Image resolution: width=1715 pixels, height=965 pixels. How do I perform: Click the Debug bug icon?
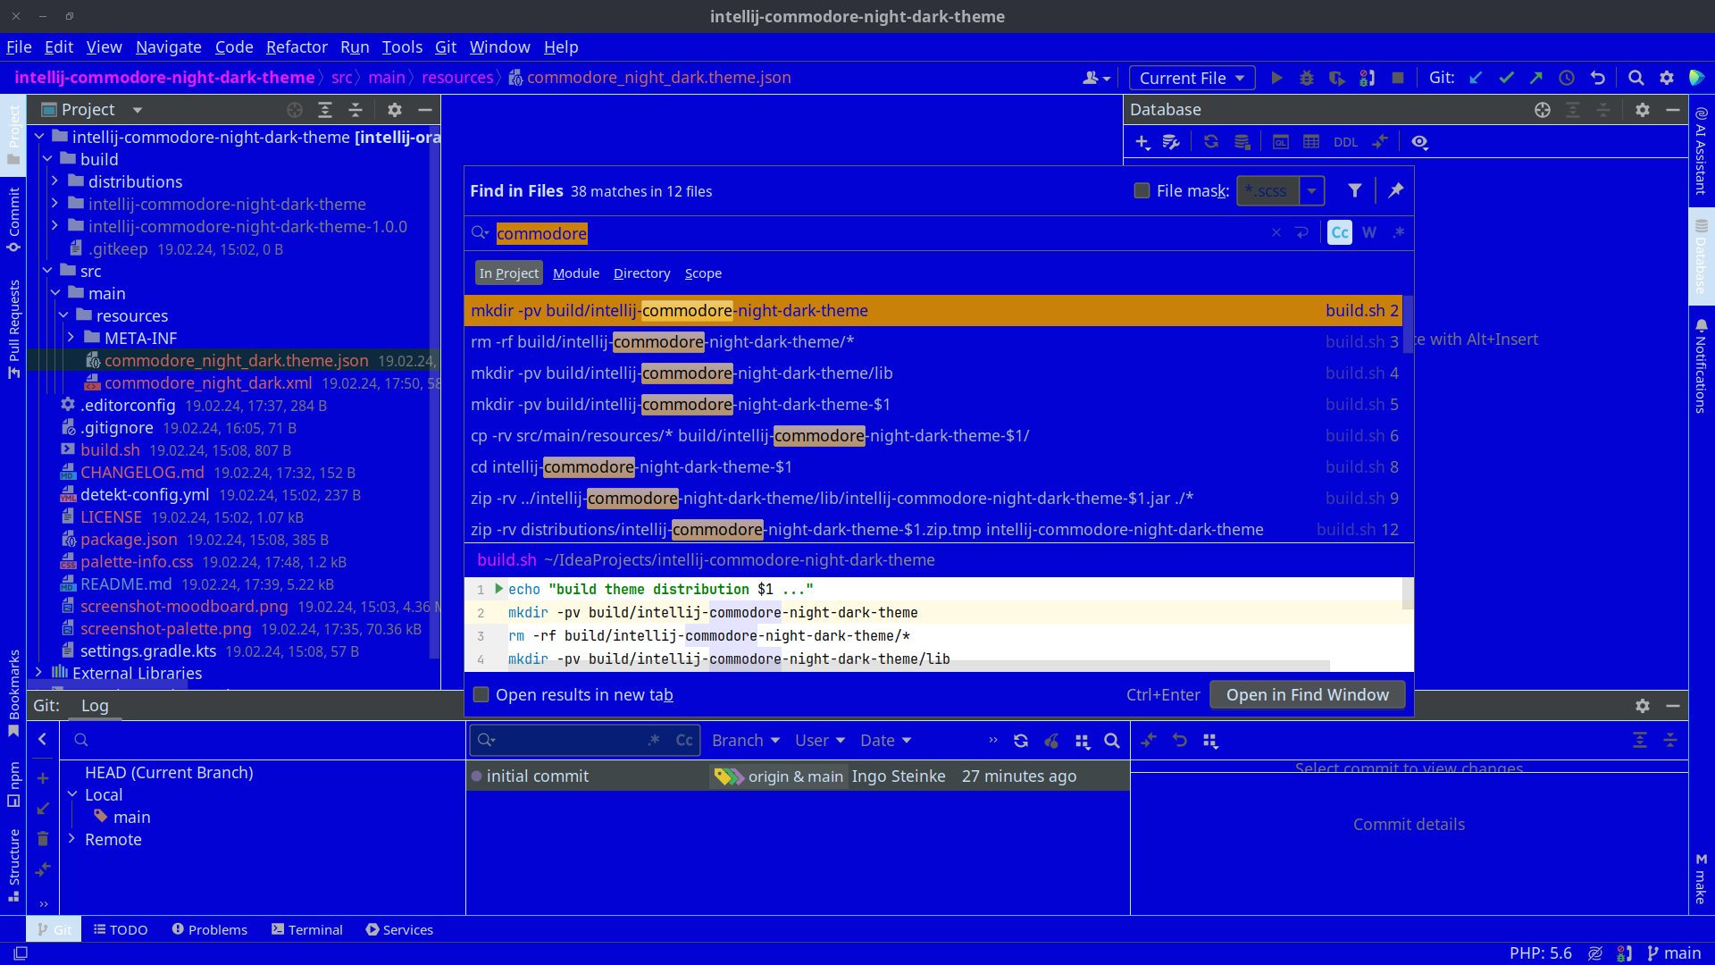1307,79
